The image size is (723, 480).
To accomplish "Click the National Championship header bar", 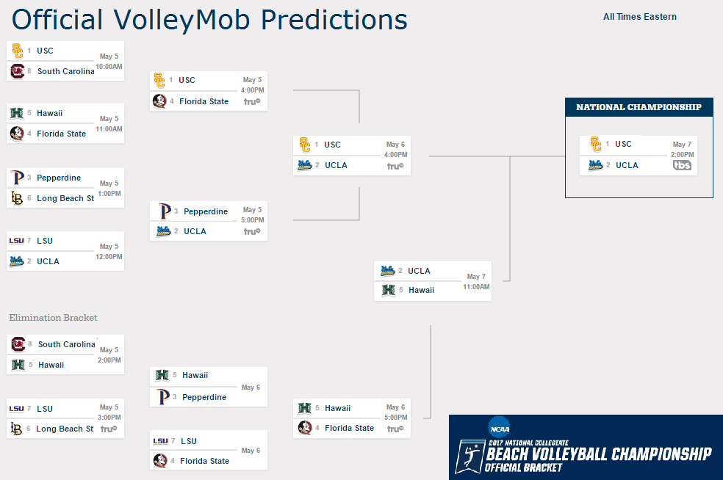I will tap(639, 107).
